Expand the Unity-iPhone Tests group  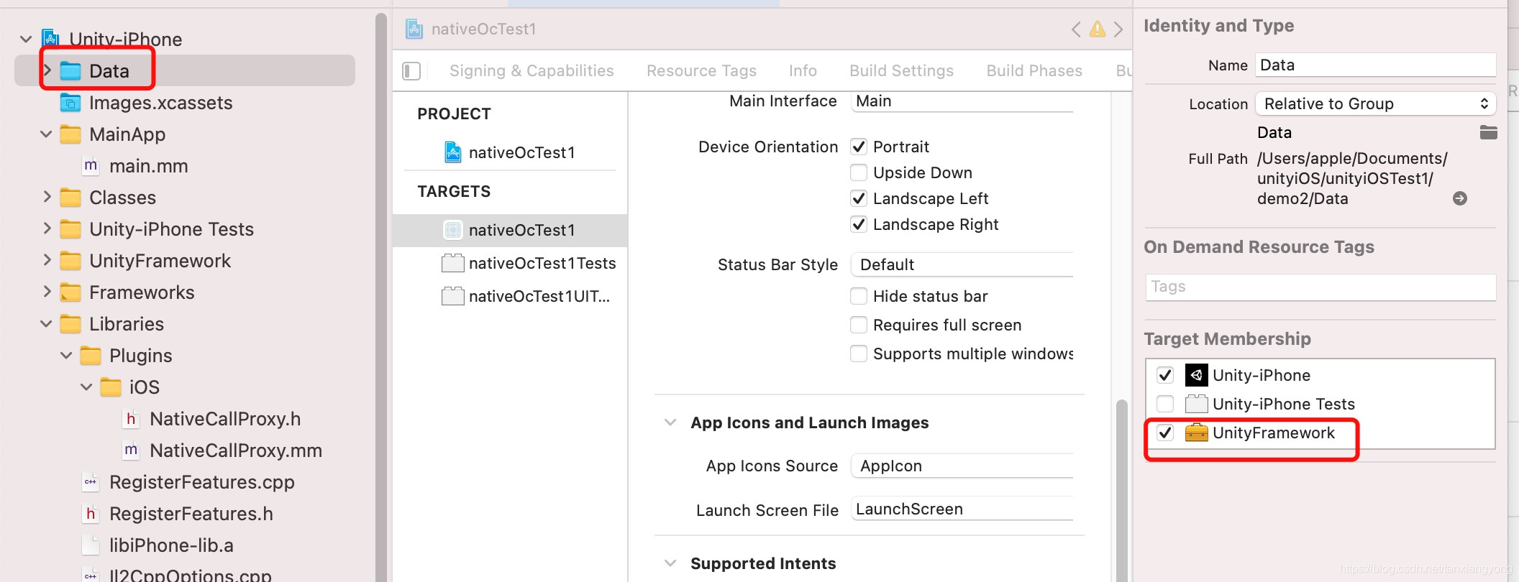coord(47,228)
